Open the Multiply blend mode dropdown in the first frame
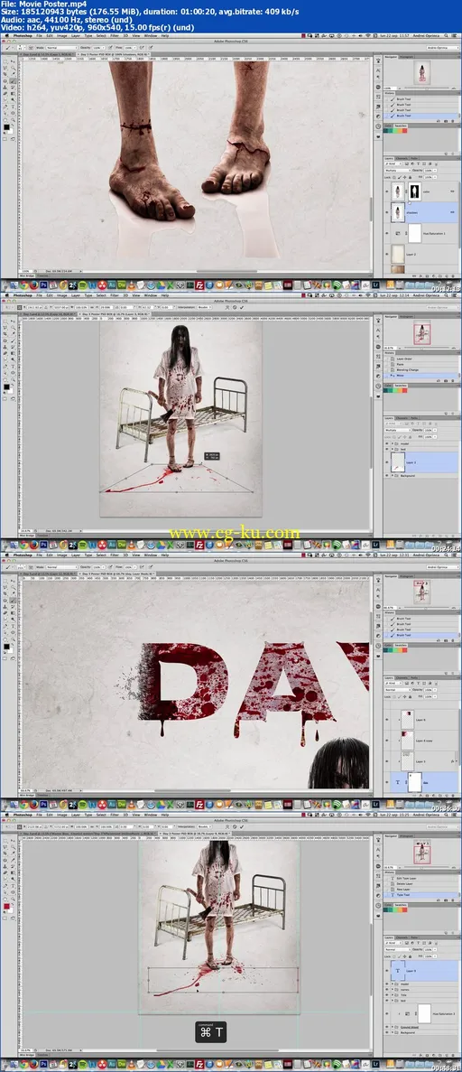Screen dimensions: 462x1072 [399, 170]
